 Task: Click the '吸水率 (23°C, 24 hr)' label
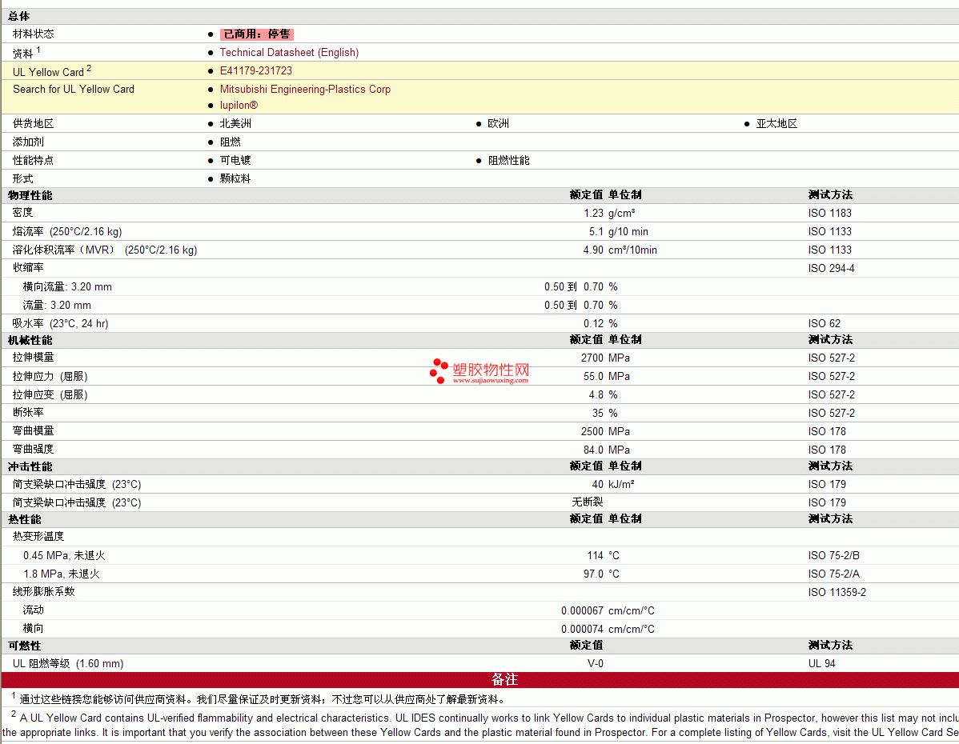click(x=61, y=323)
